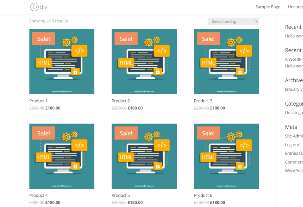Open the January archive link
Screen dimensions: 303x207
coord(294,89)
